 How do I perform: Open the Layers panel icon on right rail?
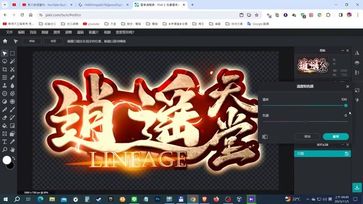click(357, 63)
